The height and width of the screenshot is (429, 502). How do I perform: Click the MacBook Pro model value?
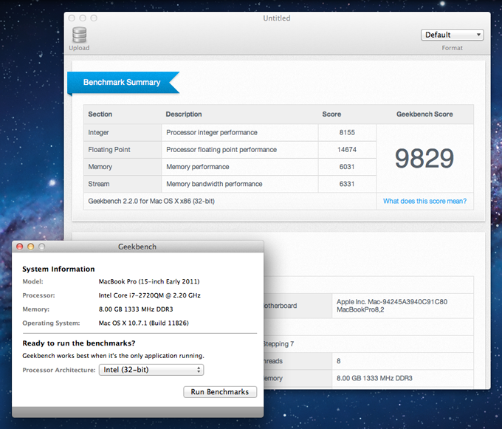pyautogui.click(x=149, y=281)
